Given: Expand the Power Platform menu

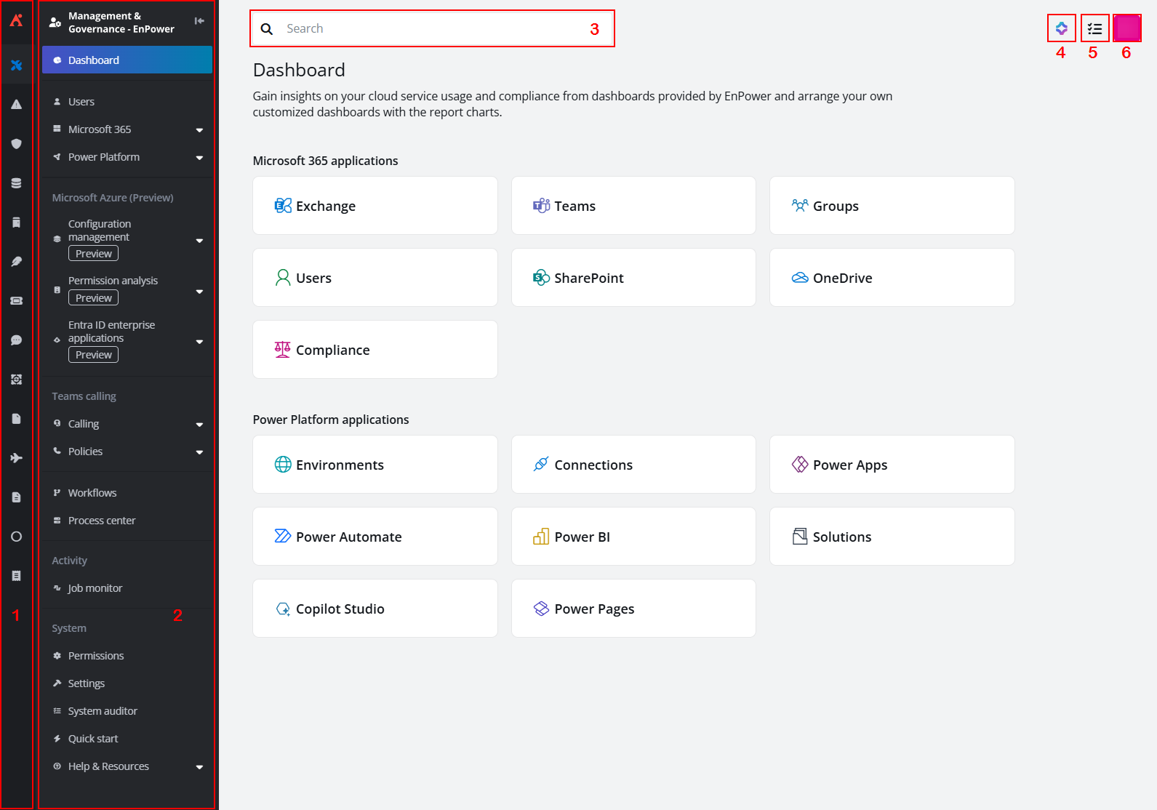Looking at the screenshot, I should point(199,158).
